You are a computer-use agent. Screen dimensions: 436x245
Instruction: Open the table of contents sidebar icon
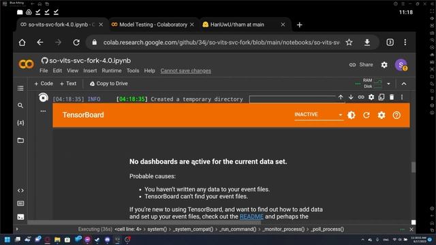20,88
